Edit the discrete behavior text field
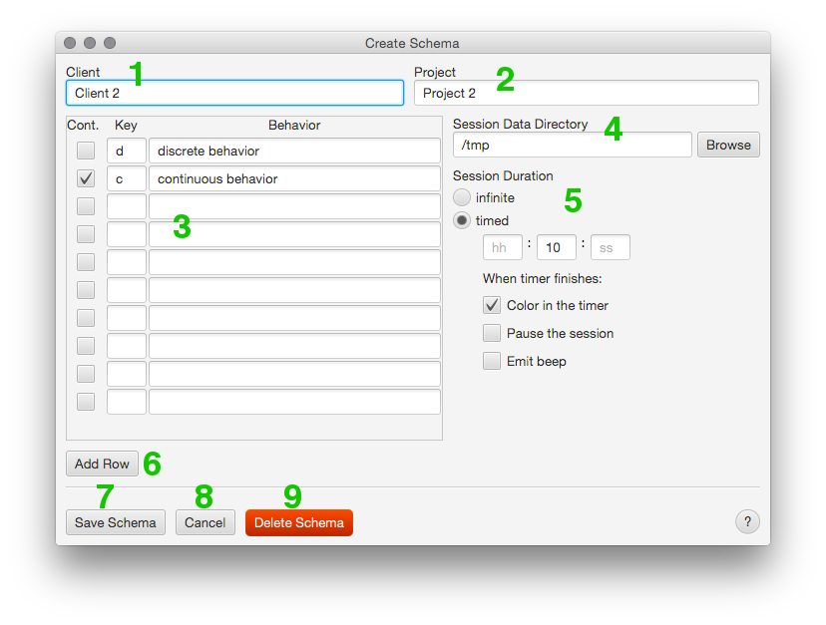The image size is (826, 625). (294, 150)
